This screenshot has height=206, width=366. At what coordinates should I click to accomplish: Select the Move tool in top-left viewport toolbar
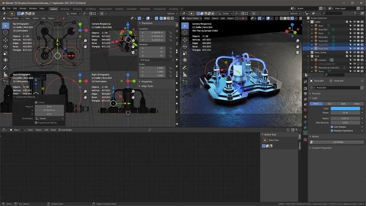[x=6, y=40]
